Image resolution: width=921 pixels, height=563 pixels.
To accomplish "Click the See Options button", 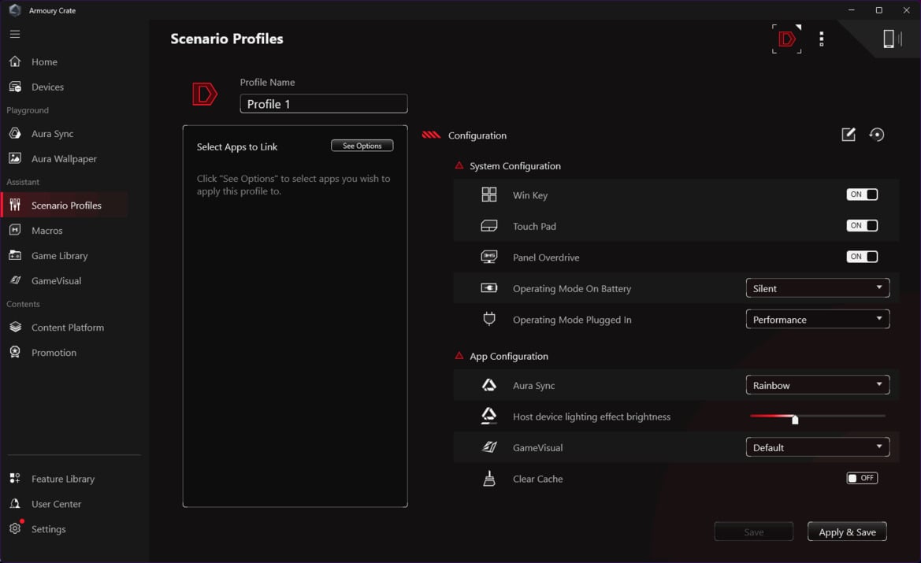I will [x=362, y=146].
